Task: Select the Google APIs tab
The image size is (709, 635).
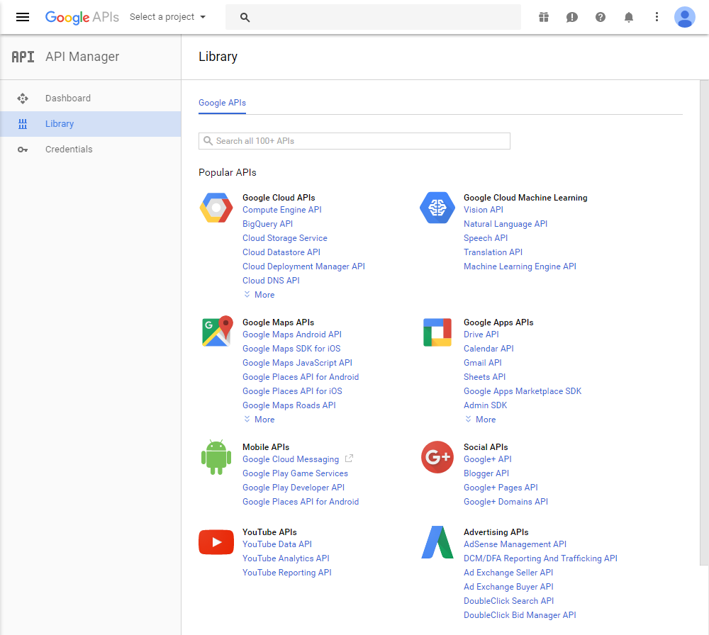Action: pyautogui.click(x=222, y=103)
